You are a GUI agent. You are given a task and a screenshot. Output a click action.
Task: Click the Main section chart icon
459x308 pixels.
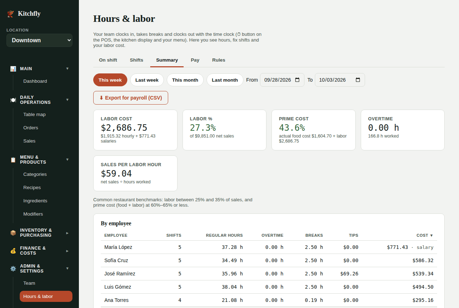coord(13,69)
